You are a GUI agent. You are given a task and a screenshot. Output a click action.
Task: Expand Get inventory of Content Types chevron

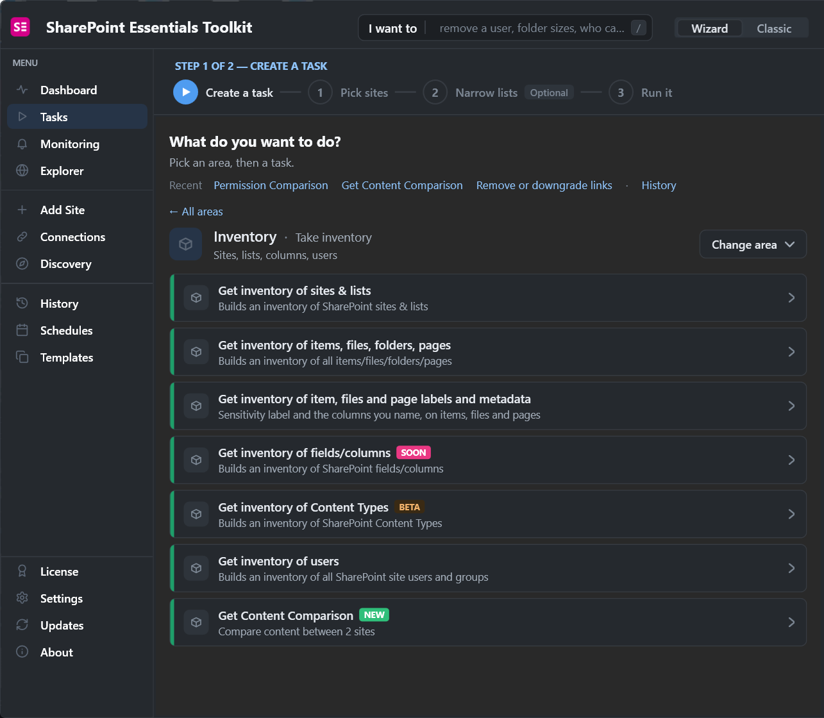click(x=791, y=514)
